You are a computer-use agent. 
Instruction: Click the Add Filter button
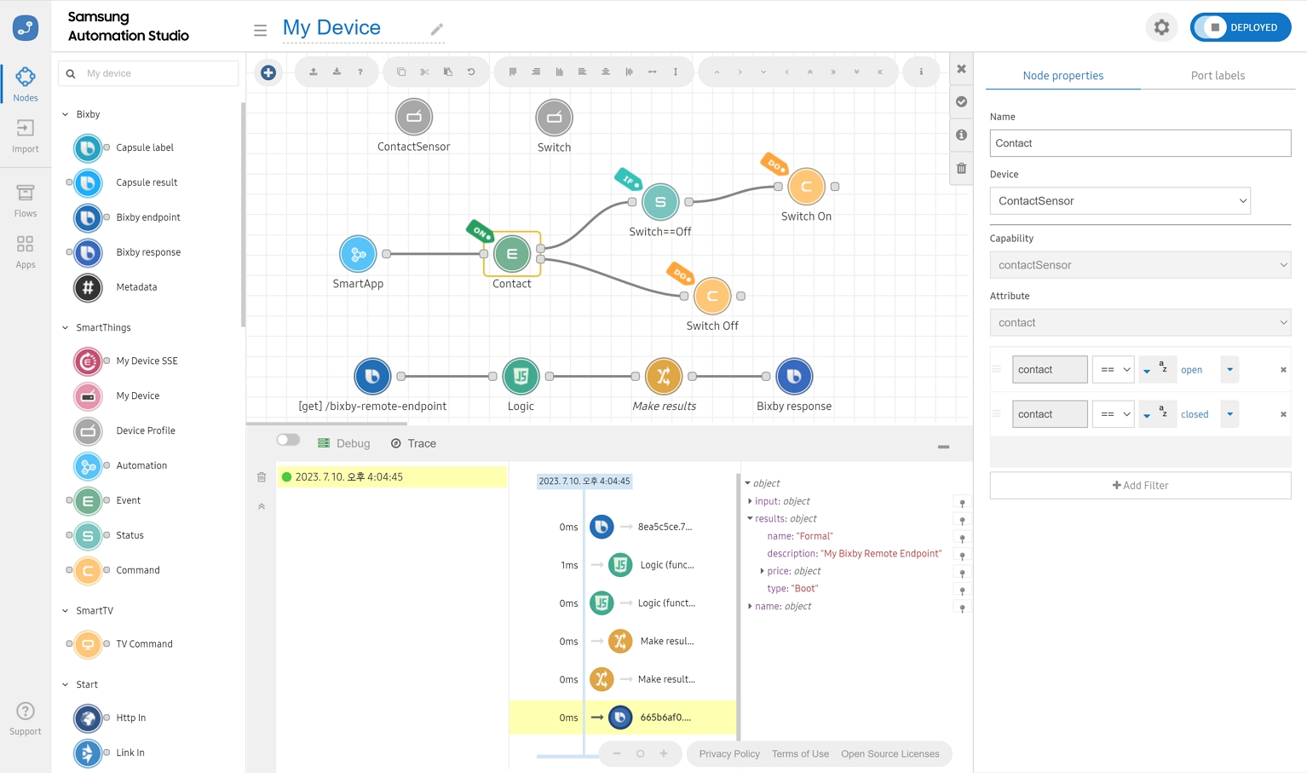pyautogui.click(x=1140, y=486)
